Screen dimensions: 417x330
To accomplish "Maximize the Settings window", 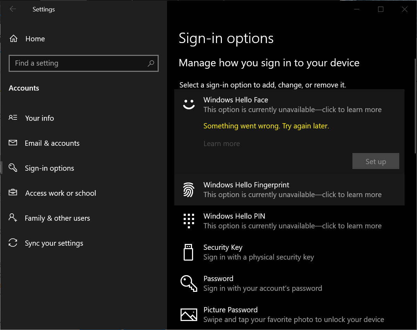I will [x=381, y=9].
